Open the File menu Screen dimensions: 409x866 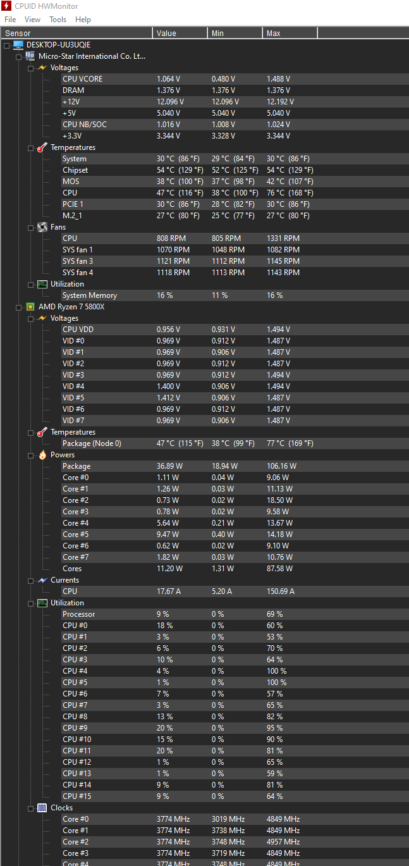[x=10, y=20]
